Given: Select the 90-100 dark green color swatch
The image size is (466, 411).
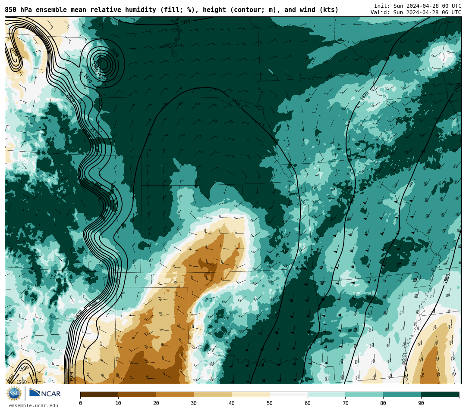Looking at the screenshot, I should click(x=440, y=394).
